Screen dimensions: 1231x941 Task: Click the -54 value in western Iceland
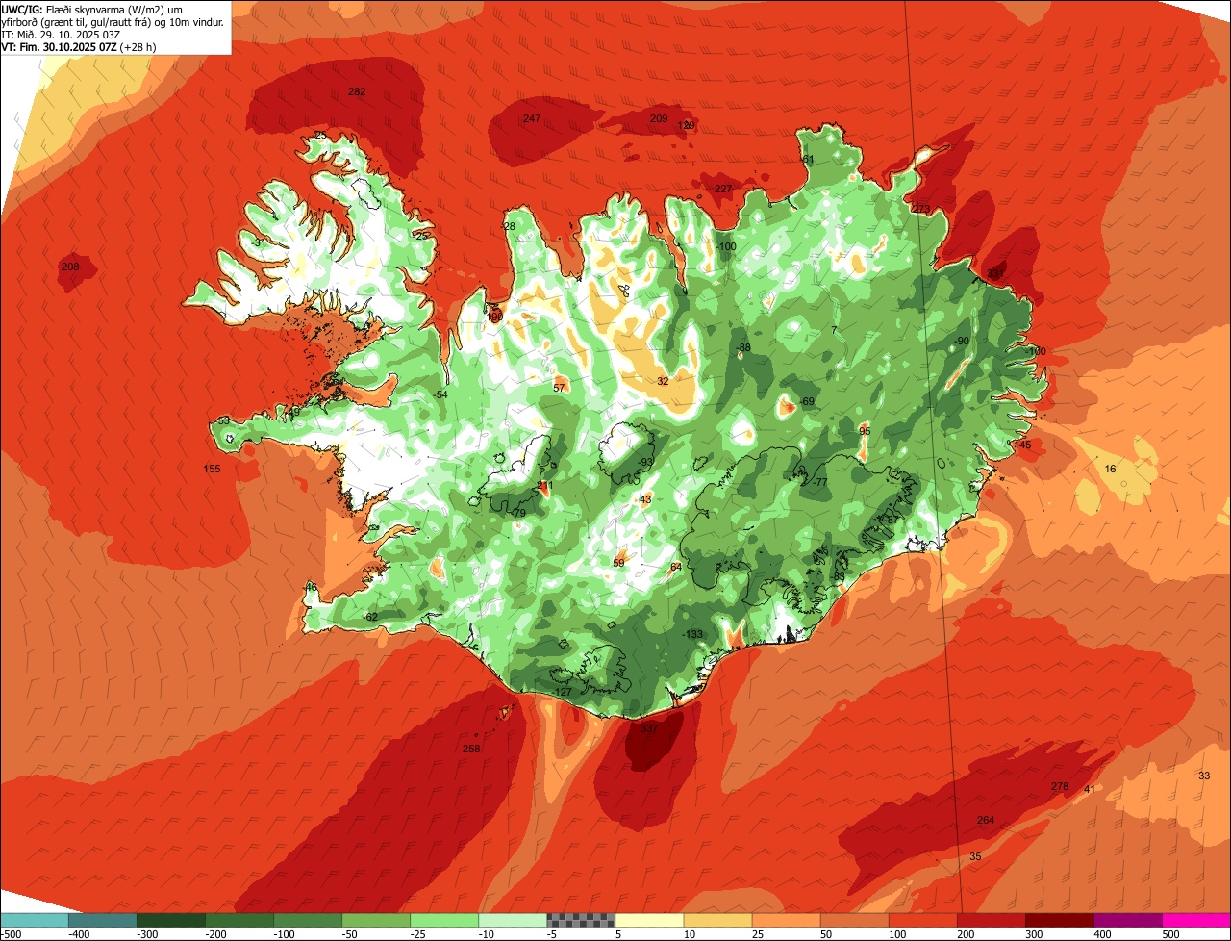(x=440, y=395)
